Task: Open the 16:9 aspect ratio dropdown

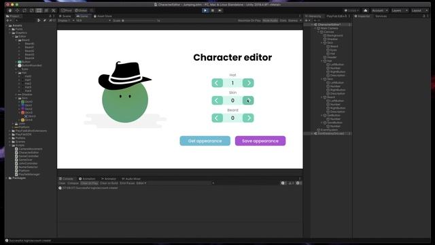Action: 94,20
